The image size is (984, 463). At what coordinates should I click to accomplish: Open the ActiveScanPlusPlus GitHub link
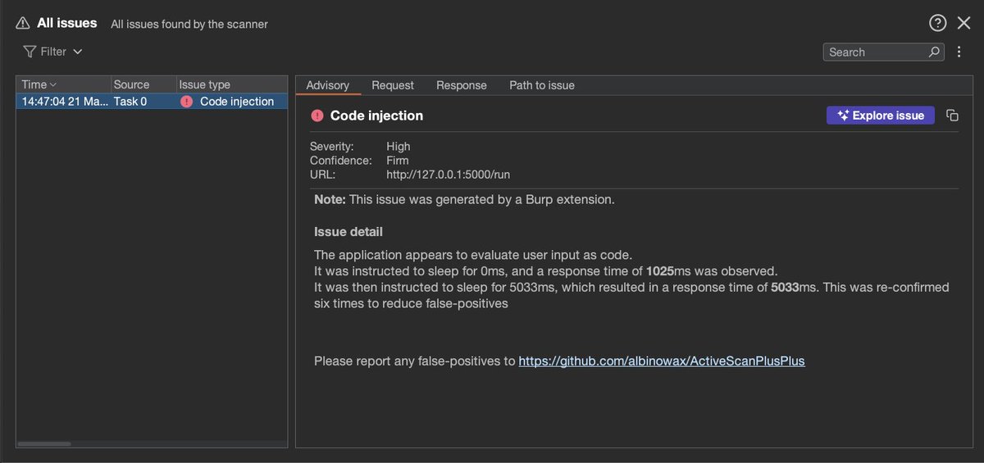tap(662, 361)
